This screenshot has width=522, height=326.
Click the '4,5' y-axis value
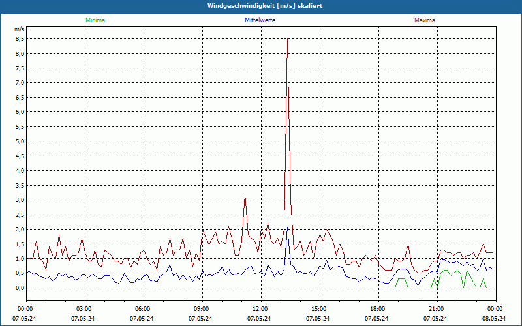20,156
